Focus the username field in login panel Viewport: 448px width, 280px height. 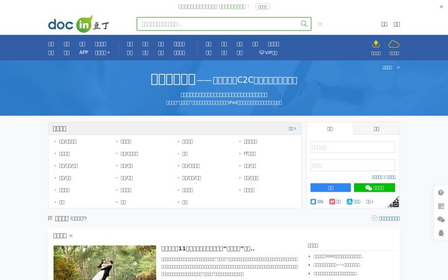353,147
